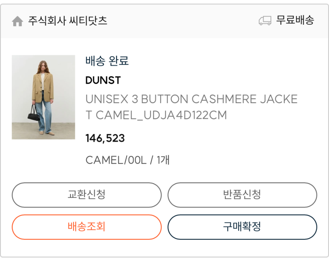Image resolution: width=329 pixels, height=258 pixels.
Task: Click the 1개 quantity text
Action: click(x=163, y=160)
